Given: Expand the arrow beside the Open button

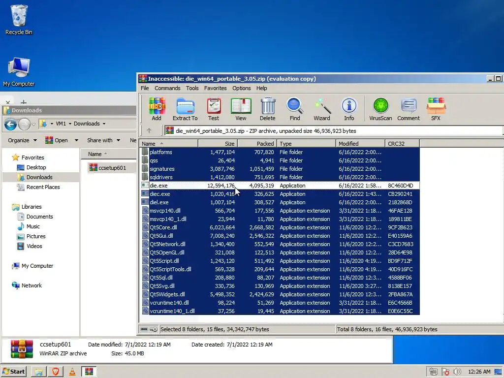Looking at the screenshot, I should [76, 140].
